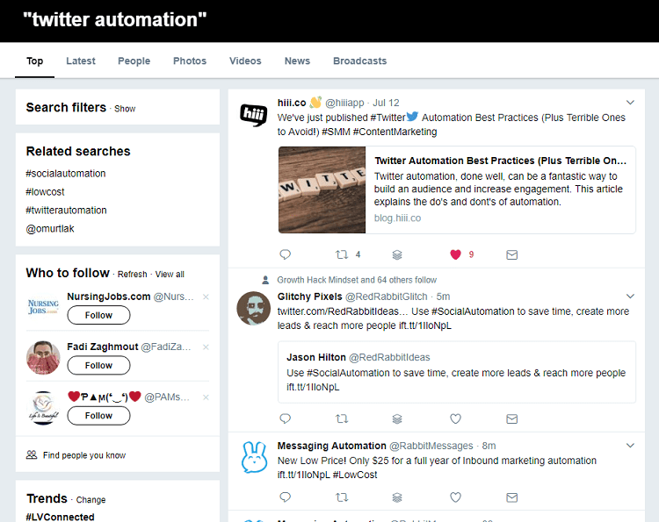
Task: Open the Videos tab
Action: pos(245,61)
